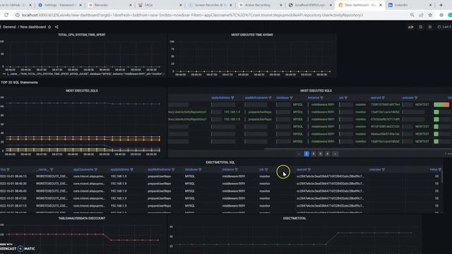Screen dimensions: 452x254
Task: Click the Add panel icon in header
Action: tap(411, 27)
